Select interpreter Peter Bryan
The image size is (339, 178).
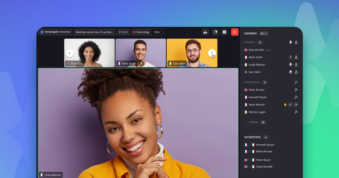click(x=263, y=160)
